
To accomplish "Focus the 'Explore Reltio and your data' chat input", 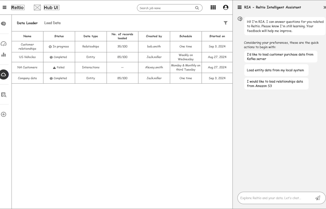I will [275, 198].
